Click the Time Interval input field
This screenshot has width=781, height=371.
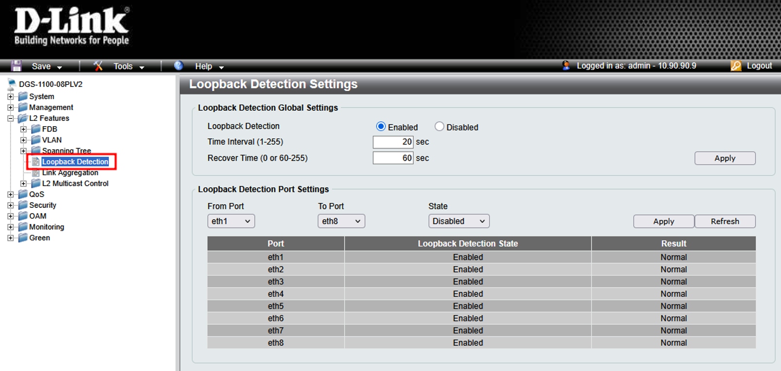pos(393,142)
